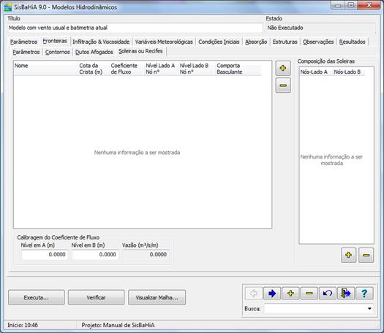
Task: Add a new model record in navigation bar
Action: [290, 293]
